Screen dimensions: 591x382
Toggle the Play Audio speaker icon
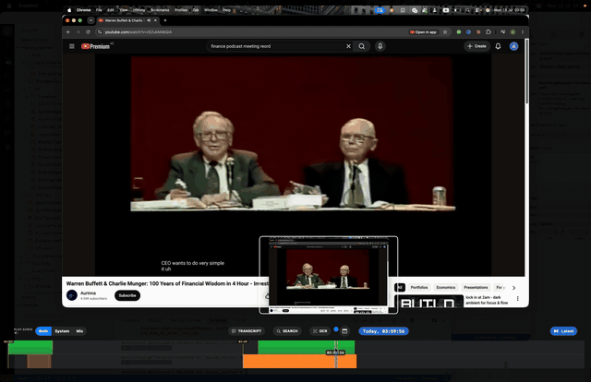(x=17, y=333)
